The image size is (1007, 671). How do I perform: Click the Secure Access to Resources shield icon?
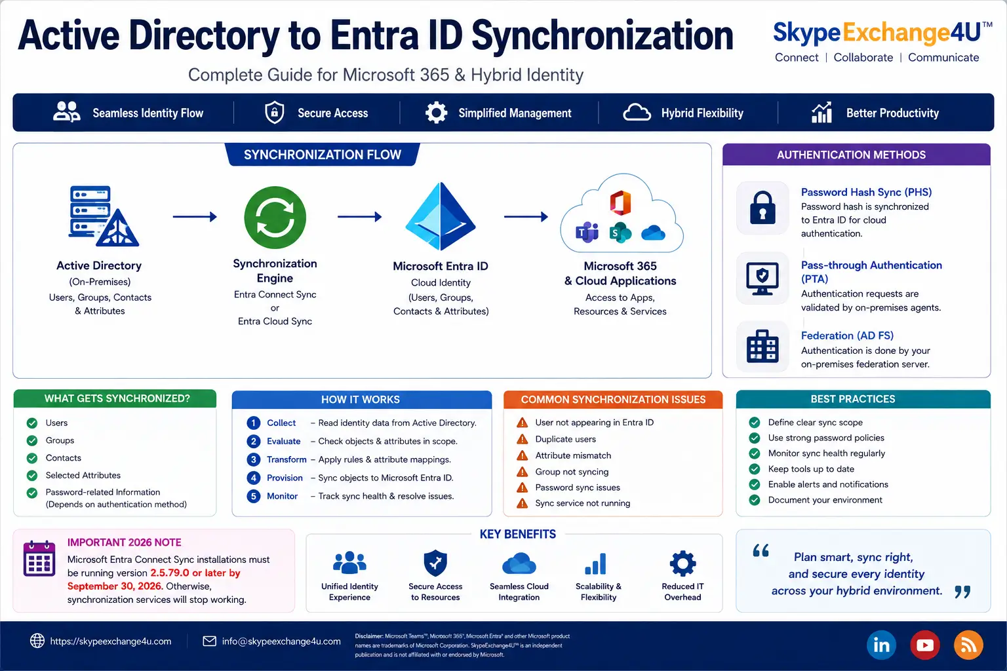(x=435, y=563)
